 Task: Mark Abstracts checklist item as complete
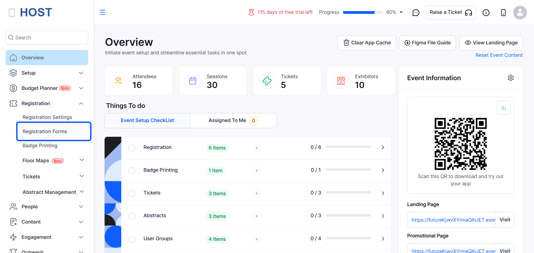tap(132, 216)
